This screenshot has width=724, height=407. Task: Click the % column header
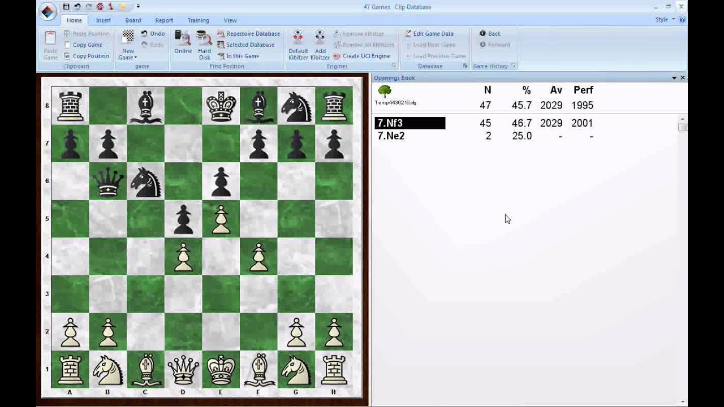(x=527, y=90)
